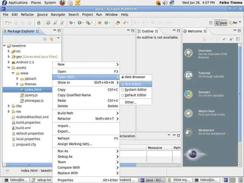Image resolution: width=244 pixels, height=183 pixels.
Task: Click the green Run icon in the toolbar
Action: [80, 23]
